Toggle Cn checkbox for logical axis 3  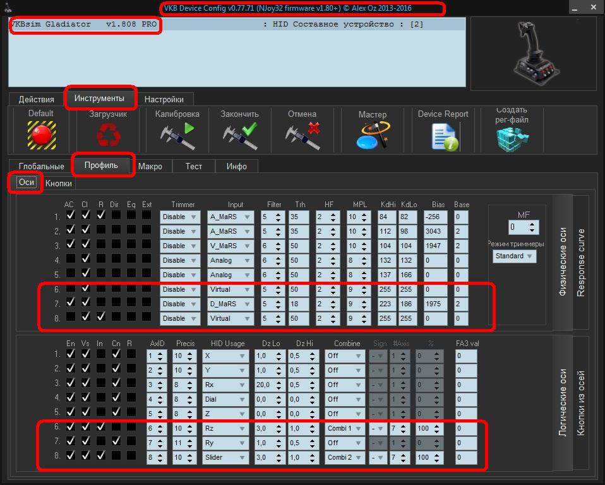click(x=116, y=382)
